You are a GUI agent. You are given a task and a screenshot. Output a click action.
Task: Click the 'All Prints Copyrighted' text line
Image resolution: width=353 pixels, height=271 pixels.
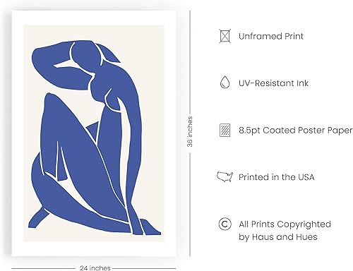point(285,224)
